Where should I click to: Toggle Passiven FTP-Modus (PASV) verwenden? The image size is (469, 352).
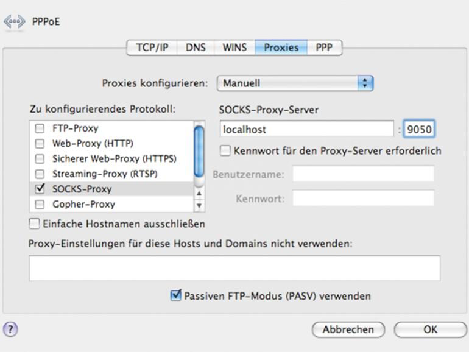point(176,296)
